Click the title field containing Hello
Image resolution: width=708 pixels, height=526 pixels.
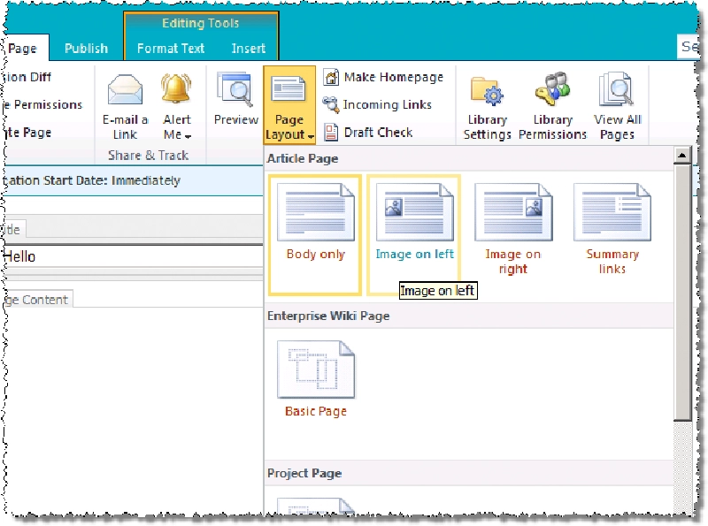[x=134, y=256]
